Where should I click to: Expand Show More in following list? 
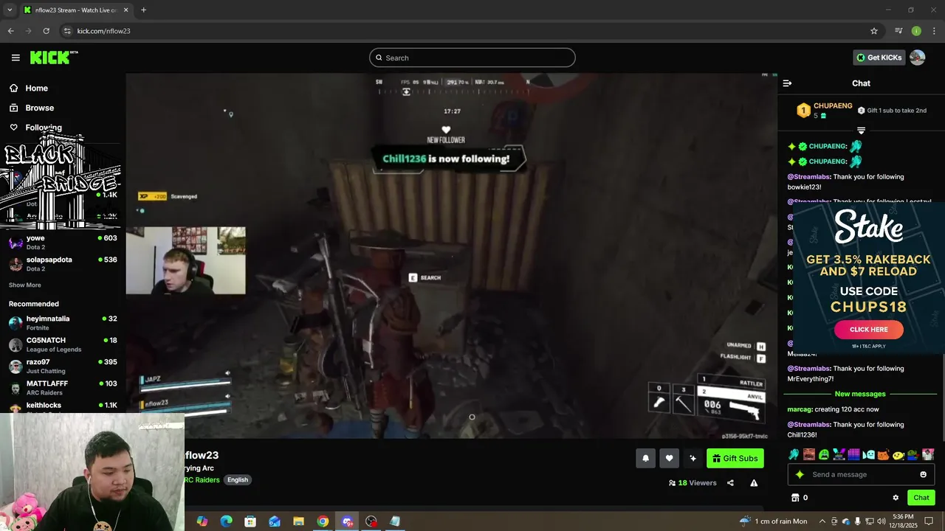click(x=25, y=285)
